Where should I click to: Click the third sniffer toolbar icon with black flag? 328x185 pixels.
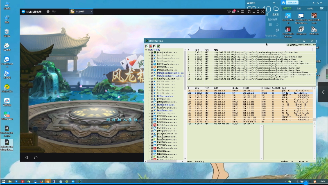pos(154,46)
